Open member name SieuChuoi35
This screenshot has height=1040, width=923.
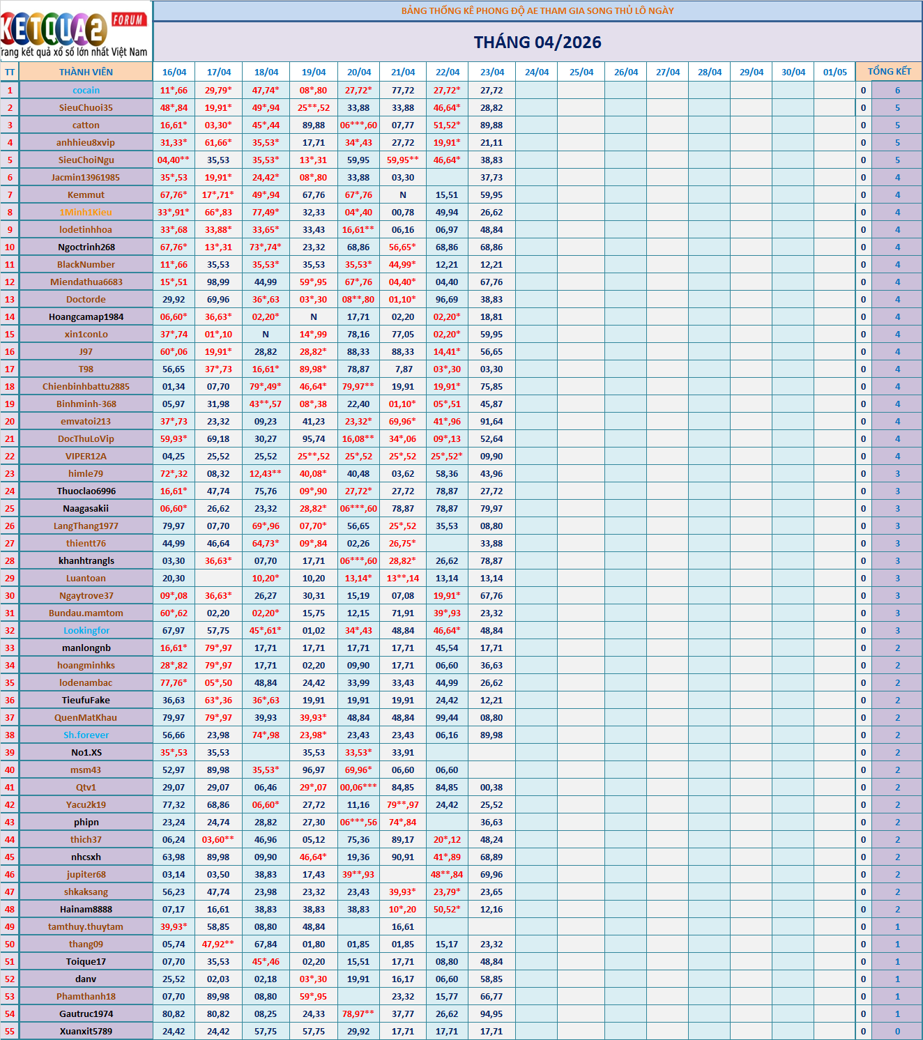coord(86,107)
